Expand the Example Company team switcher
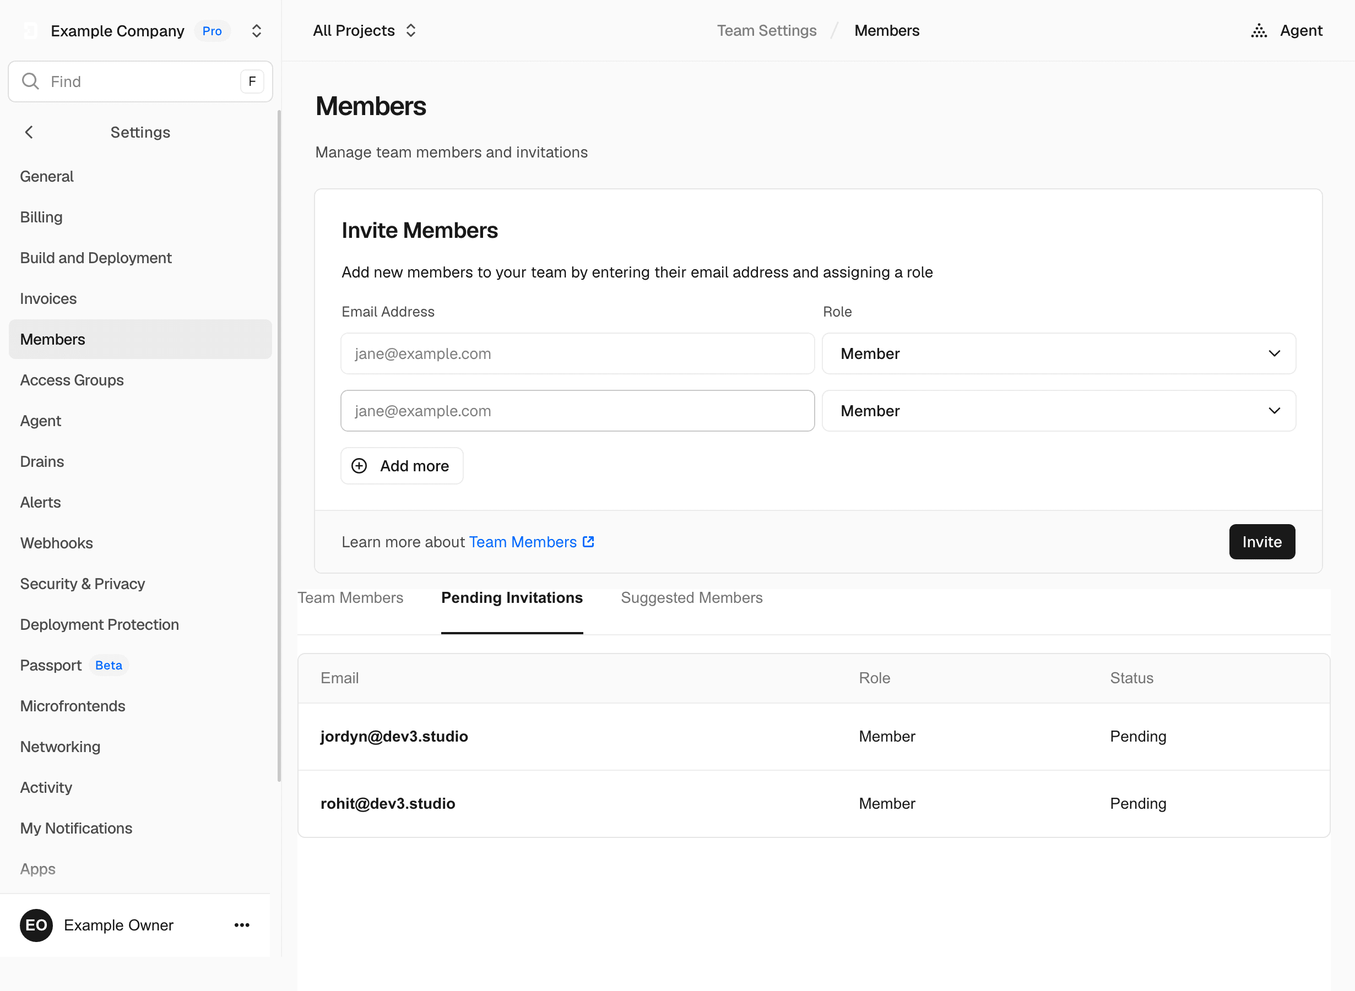This screenshot has height=991, width=1355. click(x=256, y=31)
